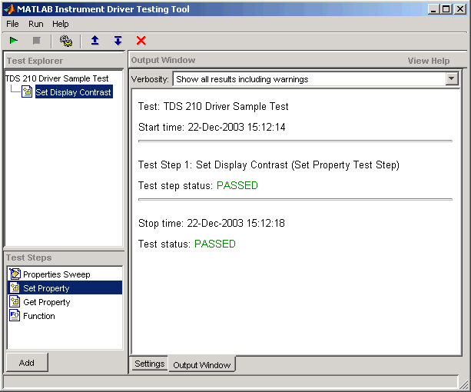The width and height of the screenshot is (471, 392).
Task: Expand the Verbosity dropdown arrow
Action: pos(451,79)
